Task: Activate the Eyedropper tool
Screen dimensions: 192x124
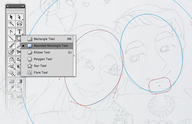Action: point(12,88)
